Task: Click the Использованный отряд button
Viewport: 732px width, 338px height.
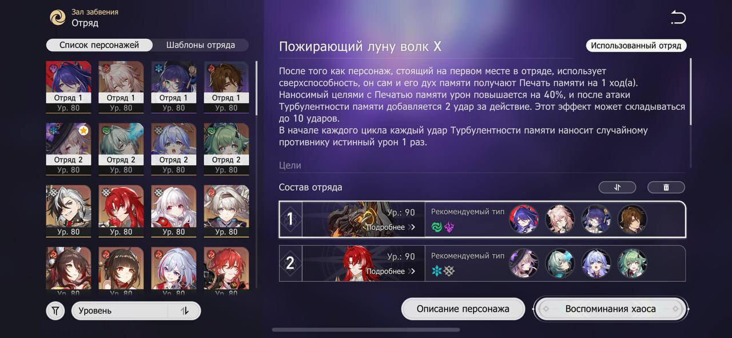Action: tap(636, 46)
